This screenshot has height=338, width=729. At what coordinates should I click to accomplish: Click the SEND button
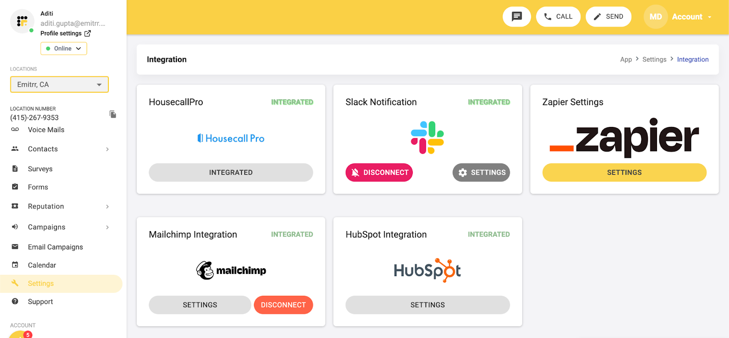[608, 17]
